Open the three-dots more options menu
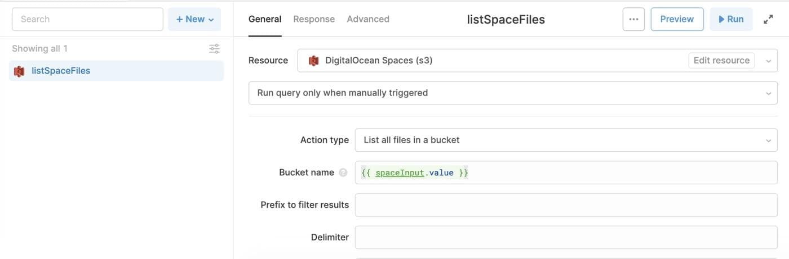This screenshot has height=259, width=789. (633, 19)
